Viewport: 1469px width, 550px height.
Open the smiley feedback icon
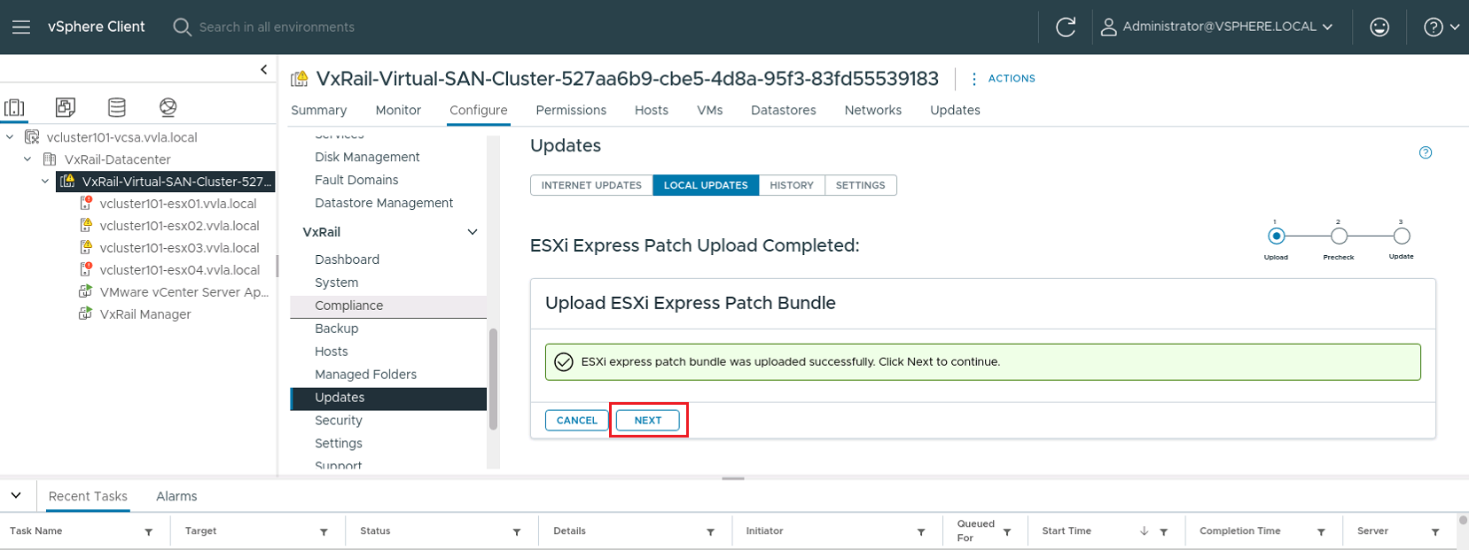[x=1379, y=27]
